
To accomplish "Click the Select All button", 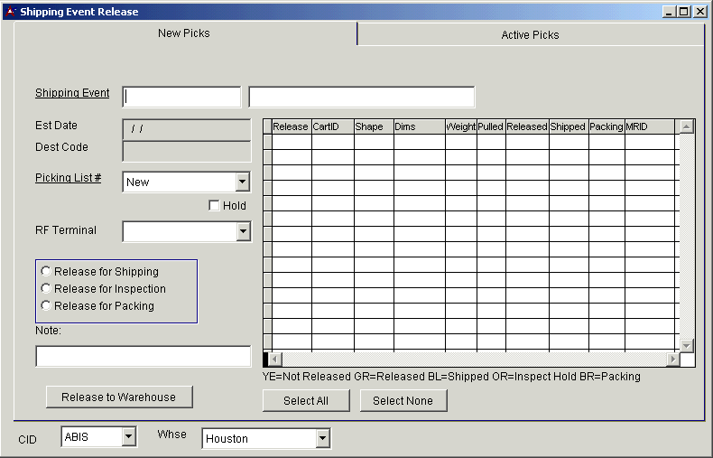I will (x=306, y=401).
